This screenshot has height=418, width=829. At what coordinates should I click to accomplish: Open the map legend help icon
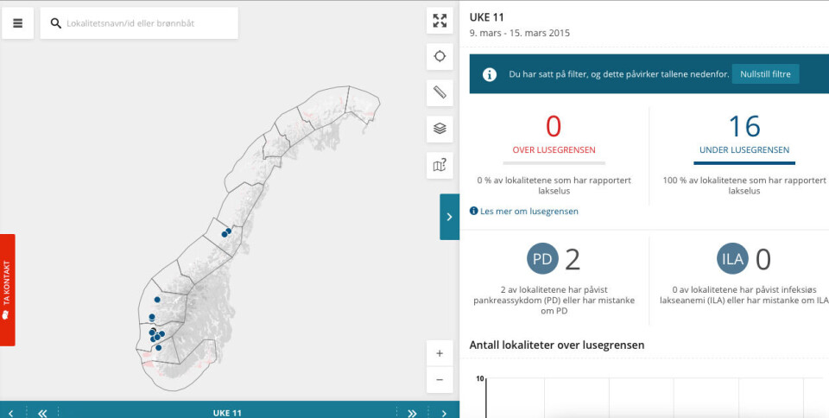click(440, 165)
